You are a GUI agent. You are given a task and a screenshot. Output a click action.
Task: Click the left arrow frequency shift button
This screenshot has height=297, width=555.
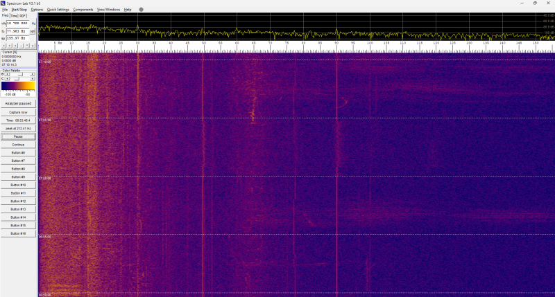3,46
